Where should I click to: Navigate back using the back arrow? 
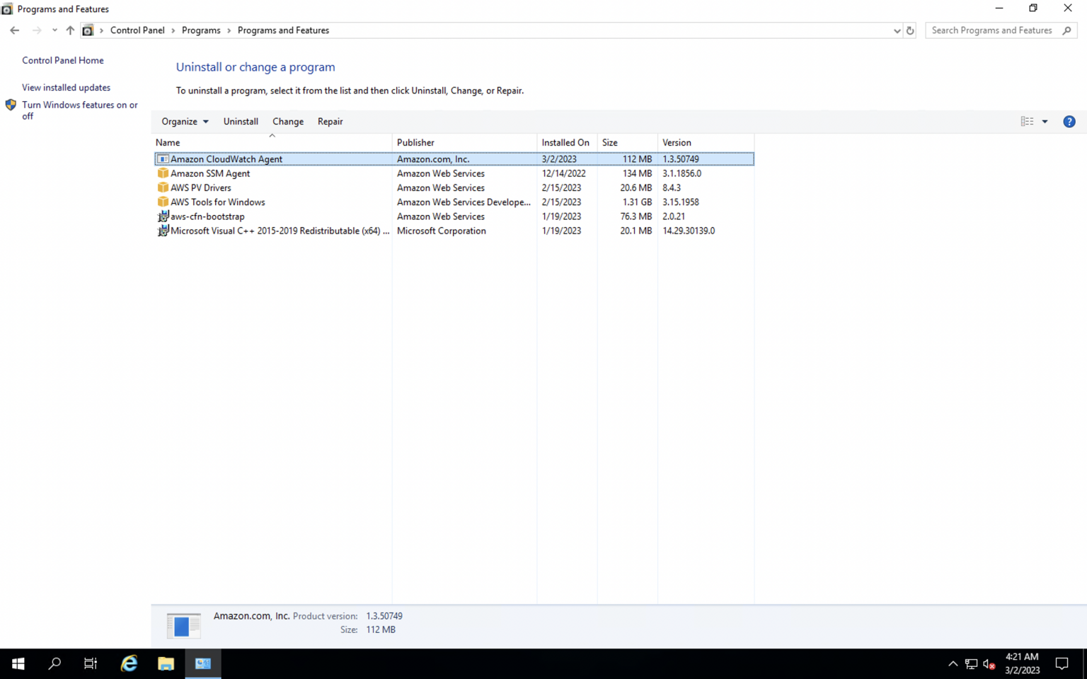(x=14, y=30)
